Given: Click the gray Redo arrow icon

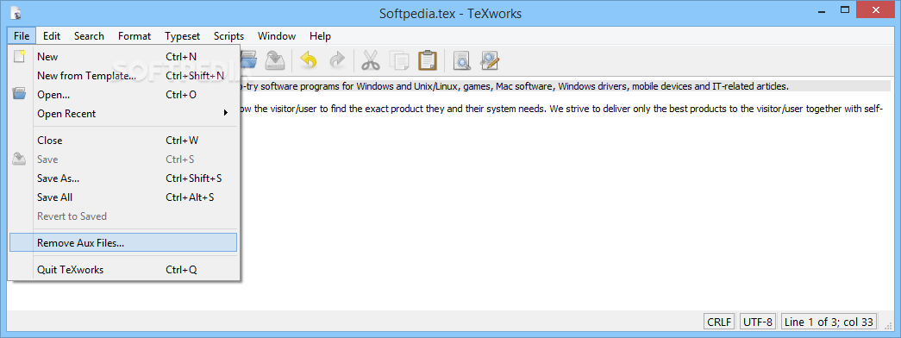Looking at the screenshot, I should click(337, 59).
